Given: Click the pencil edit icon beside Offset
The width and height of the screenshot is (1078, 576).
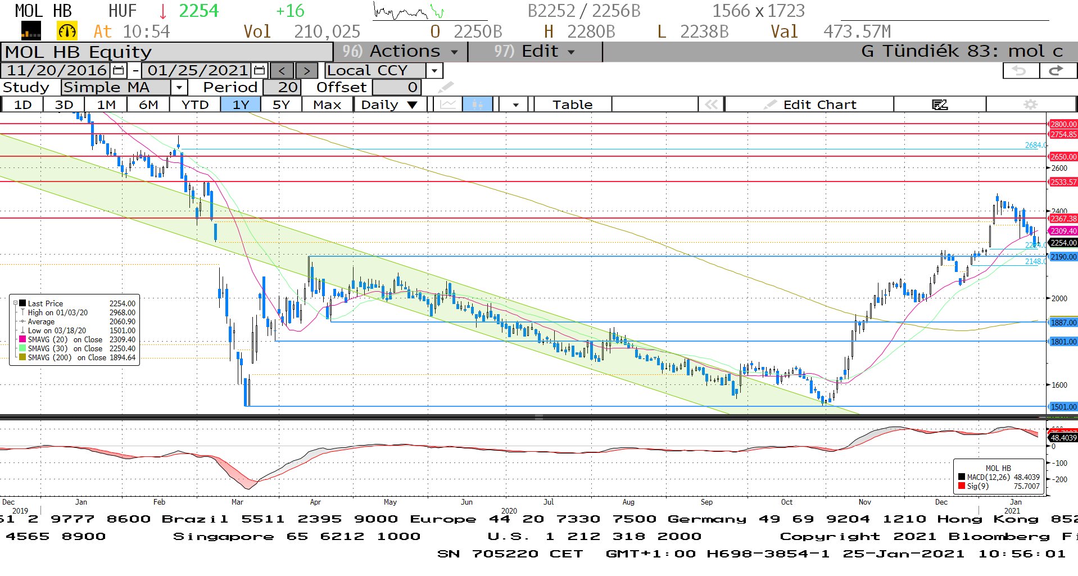Looking at the screenshot, I should tap(446, 87).
